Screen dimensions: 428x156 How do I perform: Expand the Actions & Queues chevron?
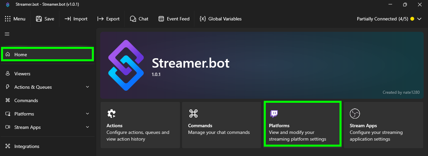coord(87,87)
